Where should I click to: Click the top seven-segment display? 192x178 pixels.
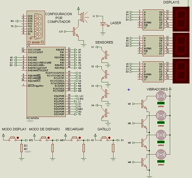pyautogui.click(x=181, y=19)
